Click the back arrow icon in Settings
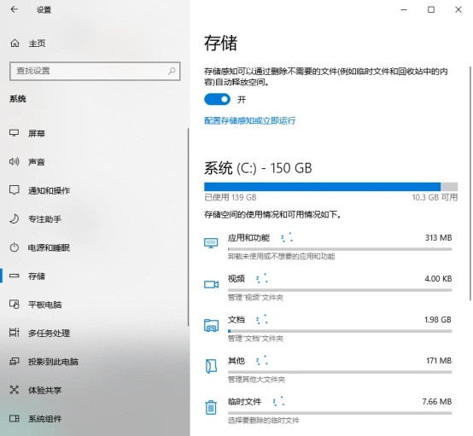473x436 pixels. (x=15, y=9)
